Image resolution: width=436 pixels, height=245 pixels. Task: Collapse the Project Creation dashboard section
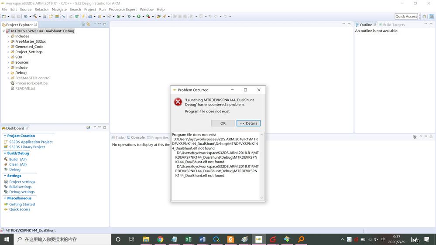[5, 136]
